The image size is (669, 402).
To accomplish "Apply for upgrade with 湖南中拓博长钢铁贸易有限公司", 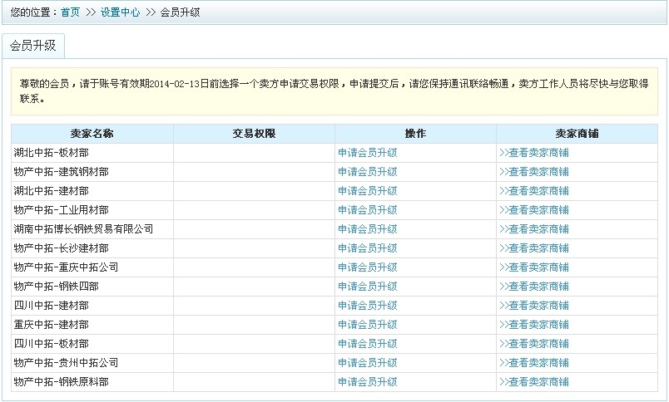I will click(x=367, y=228).
